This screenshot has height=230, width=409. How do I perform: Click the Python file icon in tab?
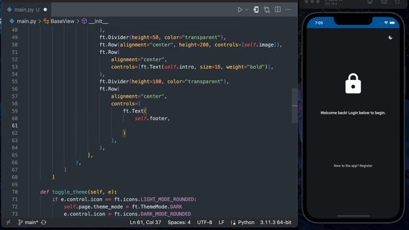coord(10,10)
